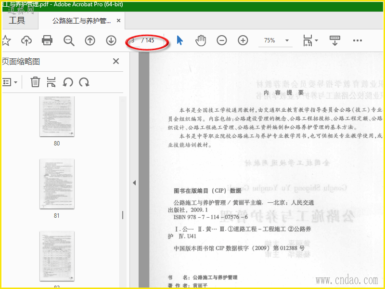
Task: Click the thumbnail panel scrollbar
Action: point(123,215)
